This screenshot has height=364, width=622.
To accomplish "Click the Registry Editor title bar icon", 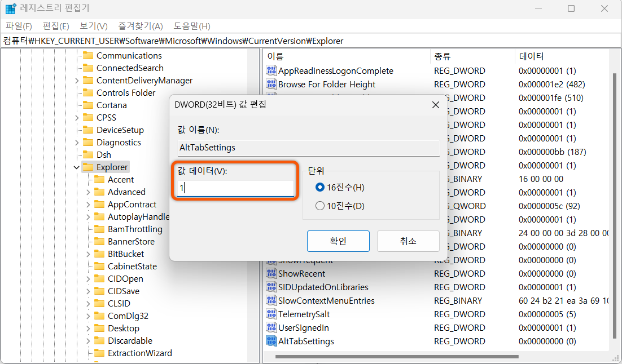I will coord(10,7).
